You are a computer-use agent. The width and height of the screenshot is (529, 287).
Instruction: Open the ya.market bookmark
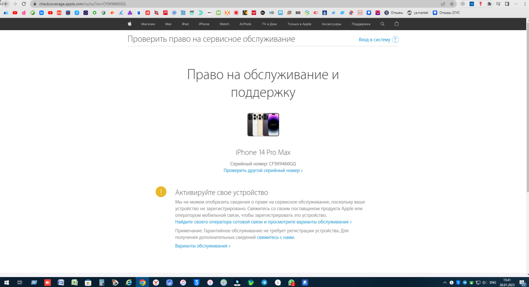point(417,13)
